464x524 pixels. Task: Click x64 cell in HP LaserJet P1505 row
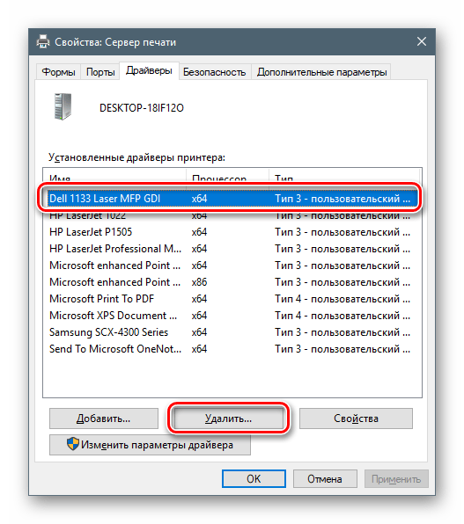[x=199, y=232]
